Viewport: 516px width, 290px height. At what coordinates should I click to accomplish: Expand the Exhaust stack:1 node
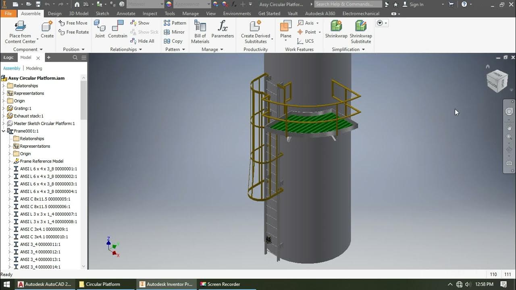coord(4,116)
